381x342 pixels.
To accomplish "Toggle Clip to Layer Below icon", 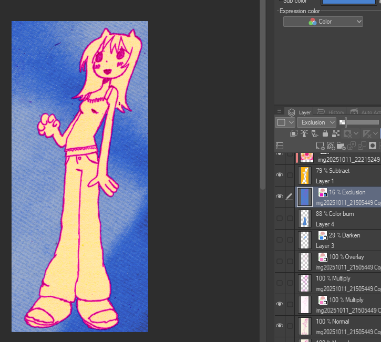I will pos(294,133).
